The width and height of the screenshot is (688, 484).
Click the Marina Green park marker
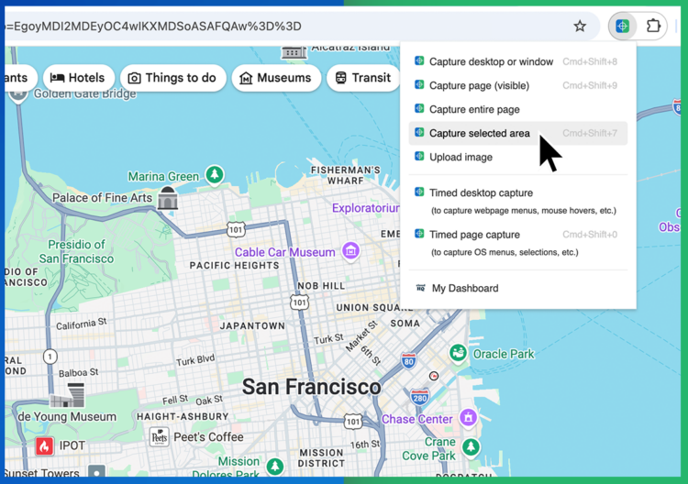214,175
